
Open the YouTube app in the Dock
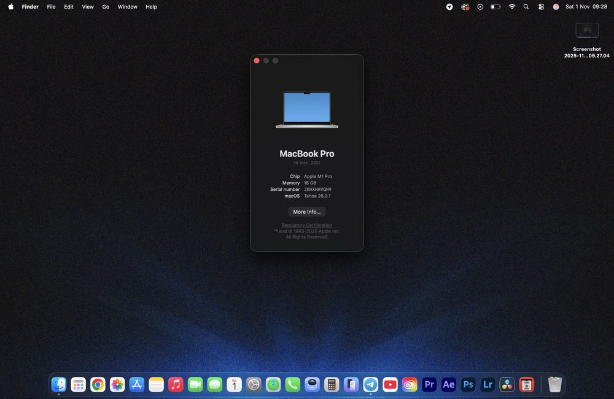[390, 384]
